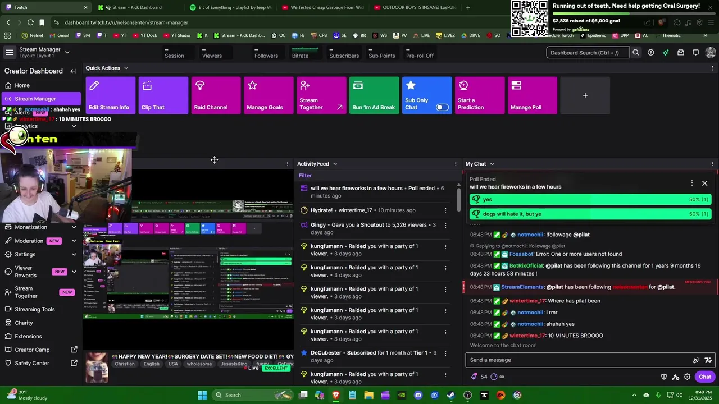Open the dashboard hamburger menu
This screenshot has width=719, height=404.
pyautogui.click(x=10, y=52)
